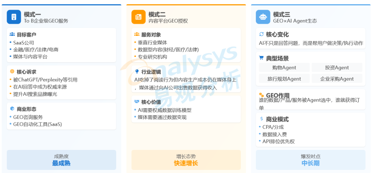Click the 增长态势 快速增长 footer box

[186, 160]
